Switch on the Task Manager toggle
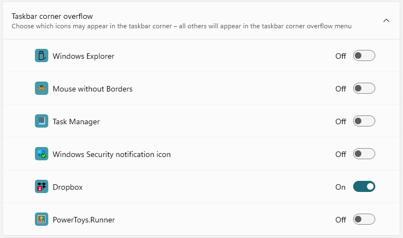The image size is (403, 238). (364, 121)
